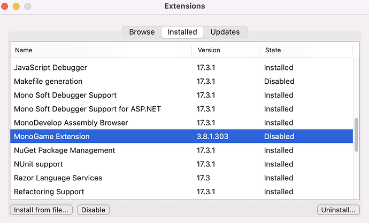Click the vertical scrollbar thumb
Image resolution: width=369 pixels, height=223 pixels.
[x=356, y=135]
